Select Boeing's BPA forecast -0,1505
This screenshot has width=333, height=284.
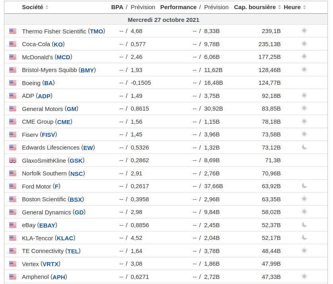(x=141, y=83)
